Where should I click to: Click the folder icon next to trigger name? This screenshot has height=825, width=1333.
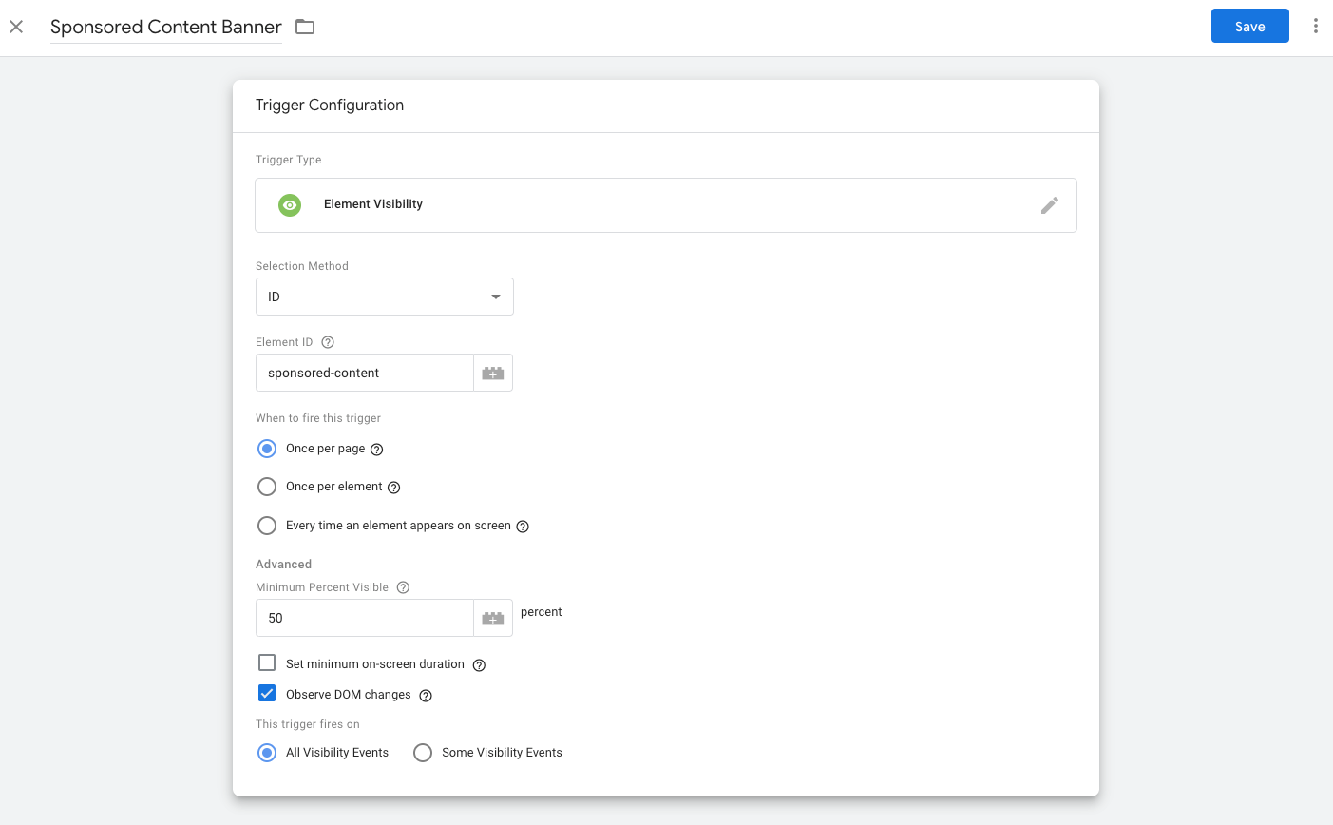[x=305, y=27]
